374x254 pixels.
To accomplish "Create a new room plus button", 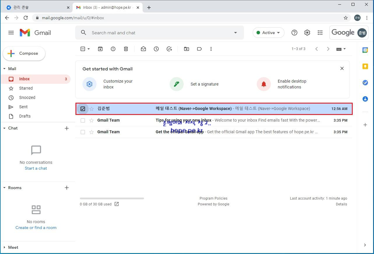I will (67, 188).
